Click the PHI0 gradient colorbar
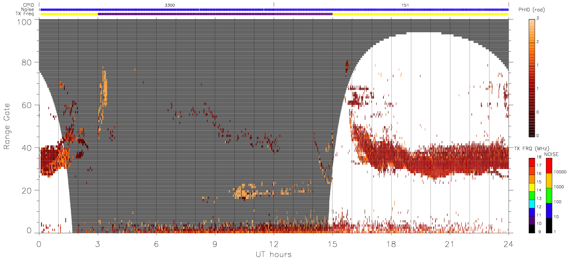Viewport: 572px width, 264px height. point(532,77)
